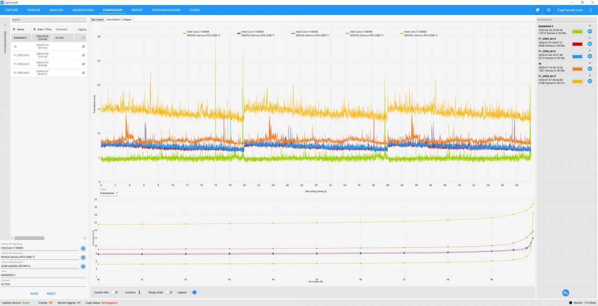Remove F1_2020_dx12 00:07:21 comparison with X
Viewport: 598px width, 306px height.
pos(590,38)
